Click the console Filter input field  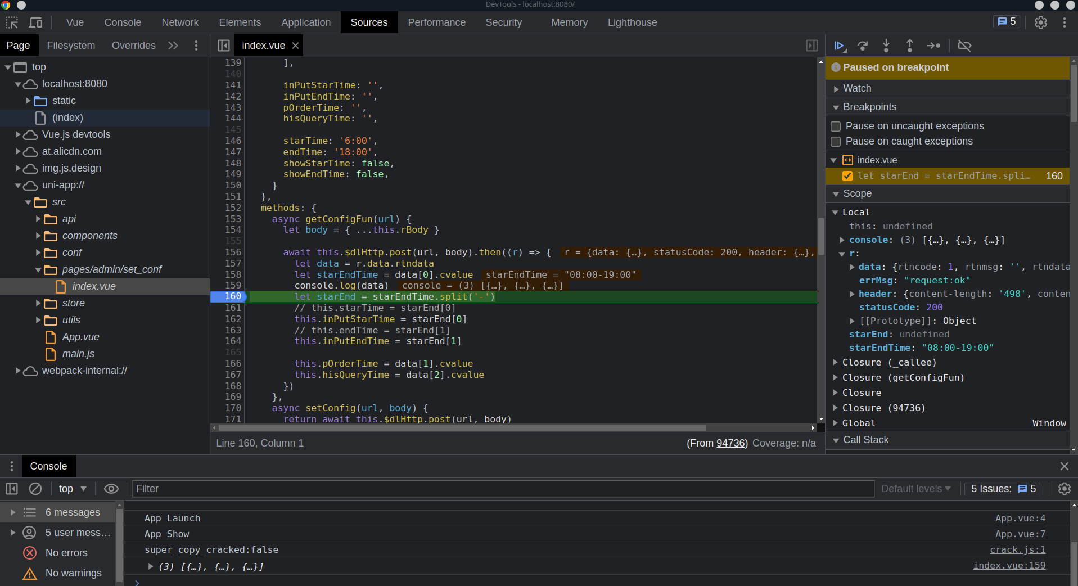coord(503,489)
